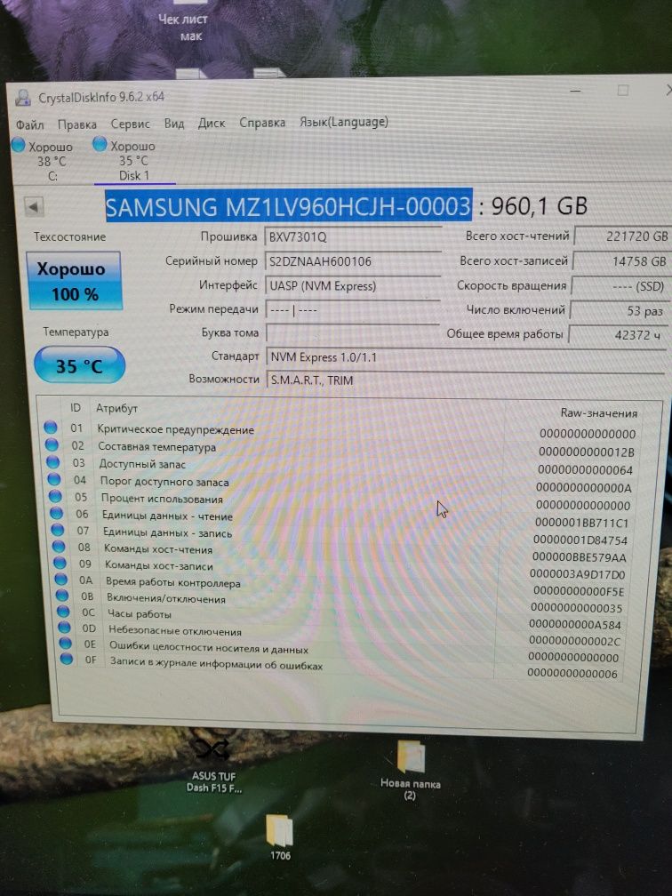Click the Хорошо 100 % health status button
Viewport: 672px width, 896px height.
coord(74,281)
